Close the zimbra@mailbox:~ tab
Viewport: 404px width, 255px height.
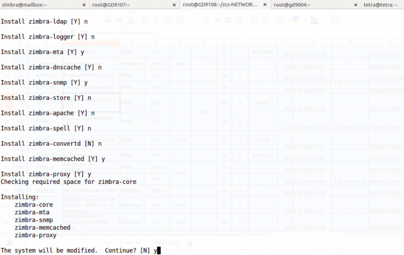coord(84,5)
